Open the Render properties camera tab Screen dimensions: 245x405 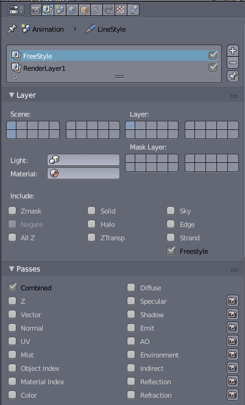point(35,10)
